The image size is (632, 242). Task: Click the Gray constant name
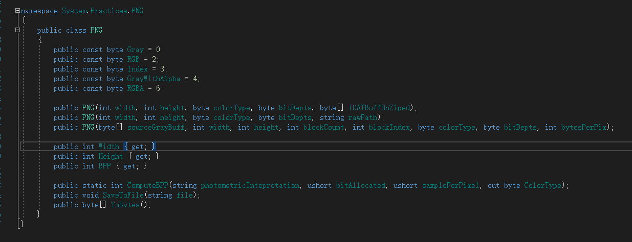[135, 50]
